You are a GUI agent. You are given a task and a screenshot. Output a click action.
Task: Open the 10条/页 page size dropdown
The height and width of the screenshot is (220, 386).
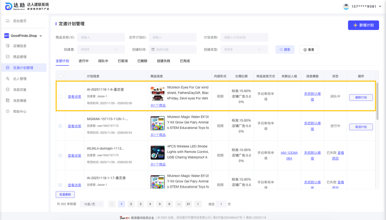pyautogui.click(x=91, y=204)
